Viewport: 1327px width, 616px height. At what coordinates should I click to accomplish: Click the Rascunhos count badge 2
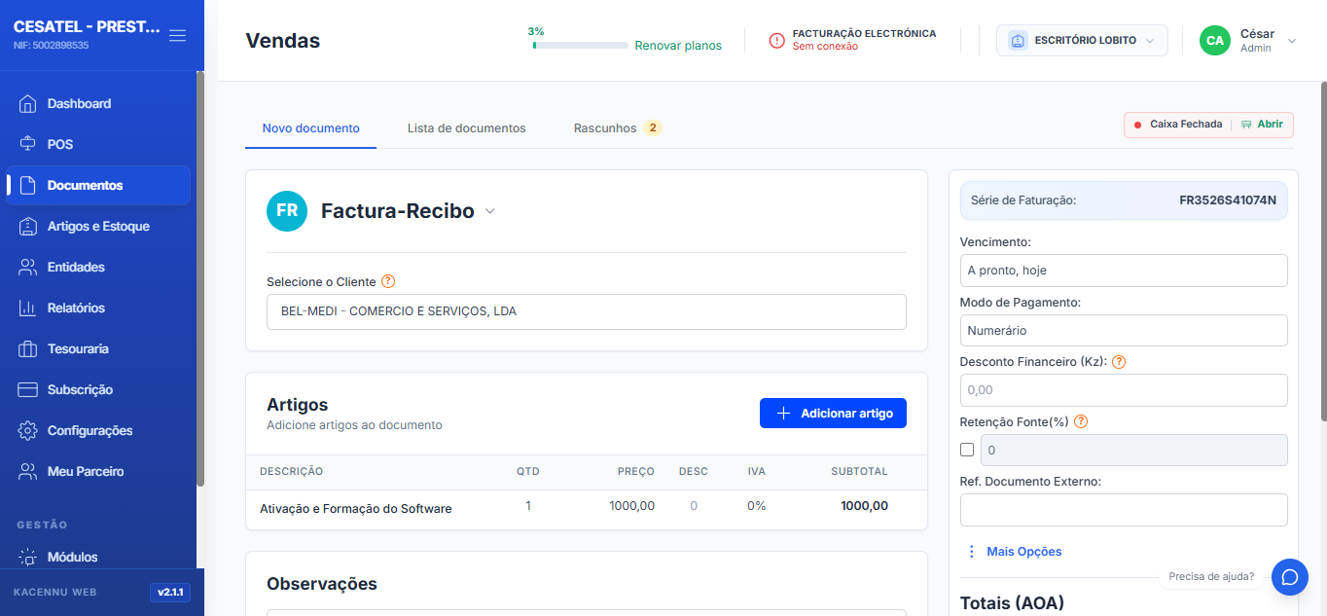point(652,128)
